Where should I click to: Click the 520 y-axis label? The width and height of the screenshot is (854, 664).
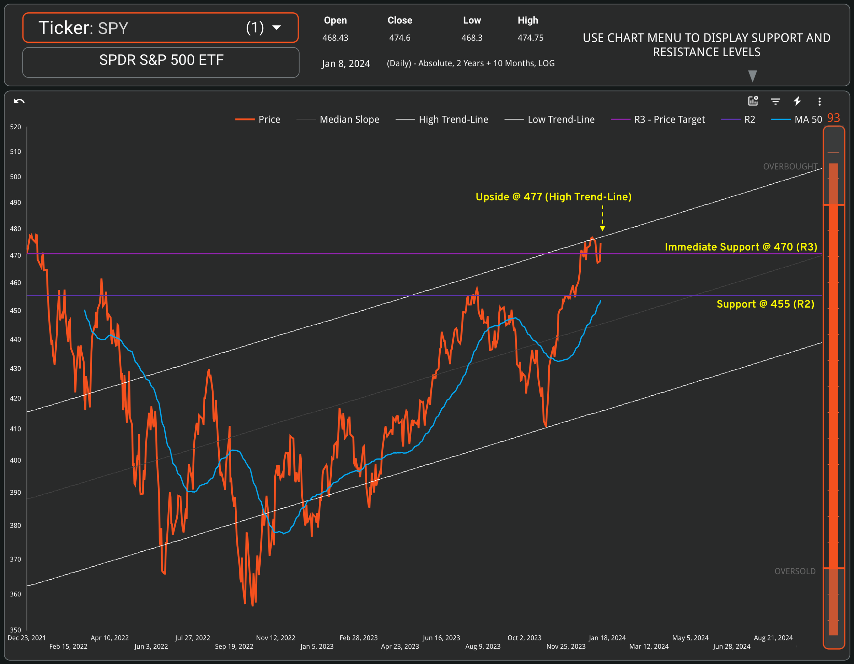(16, 127)
